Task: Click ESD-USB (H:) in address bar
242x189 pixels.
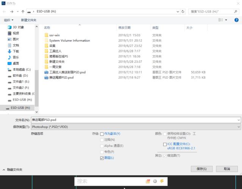Action: point(46,11)
